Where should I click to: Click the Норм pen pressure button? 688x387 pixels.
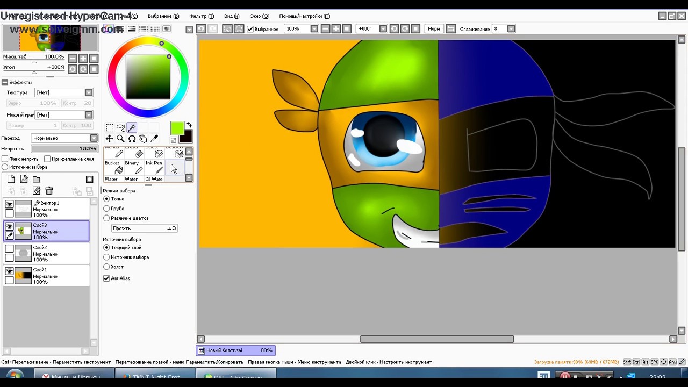pos(434,28)
